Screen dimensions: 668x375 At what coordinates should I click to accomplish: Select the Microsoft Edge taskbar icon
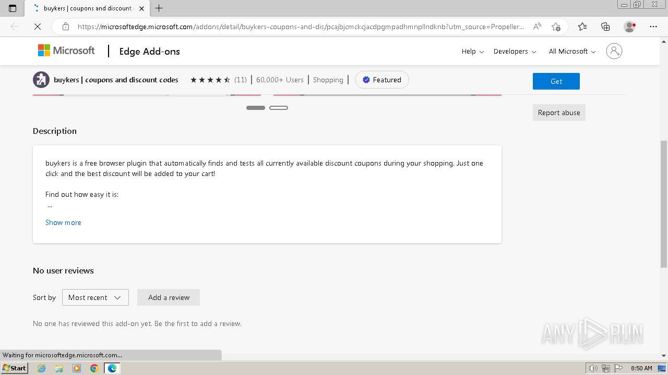click(112, 368)
